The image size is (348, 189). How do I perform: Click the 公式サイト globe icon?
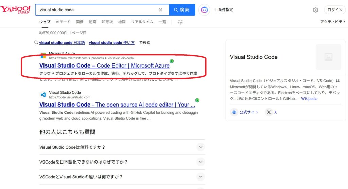pos(234,112)
